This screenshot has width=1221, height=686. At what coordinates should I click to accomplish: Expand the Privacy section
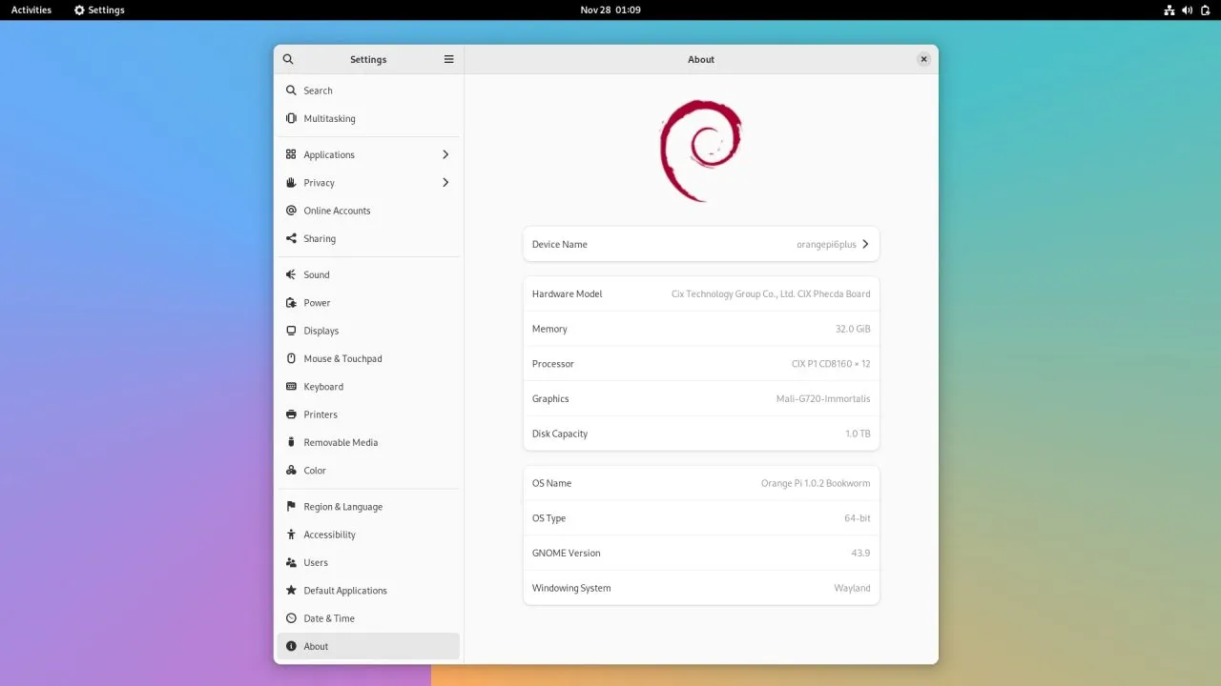[445, 182]
